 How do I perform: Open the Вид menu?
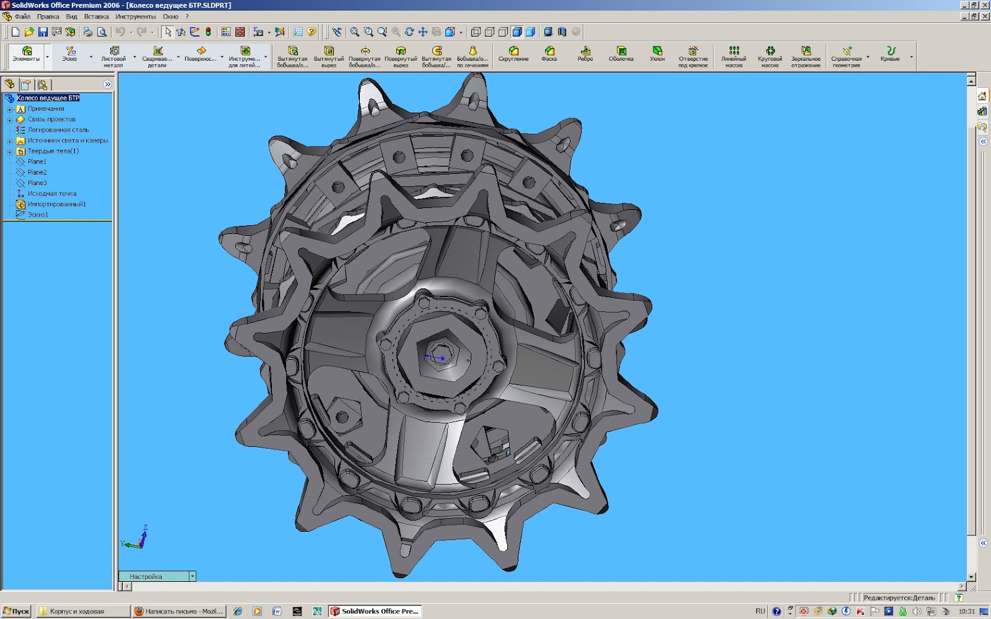[x=72, y=17]
